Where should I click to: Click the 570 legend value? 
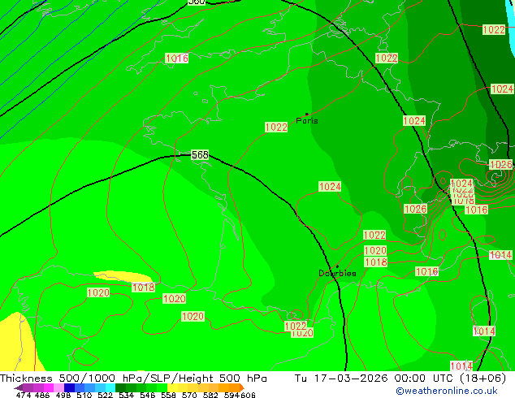pos(189,395)
